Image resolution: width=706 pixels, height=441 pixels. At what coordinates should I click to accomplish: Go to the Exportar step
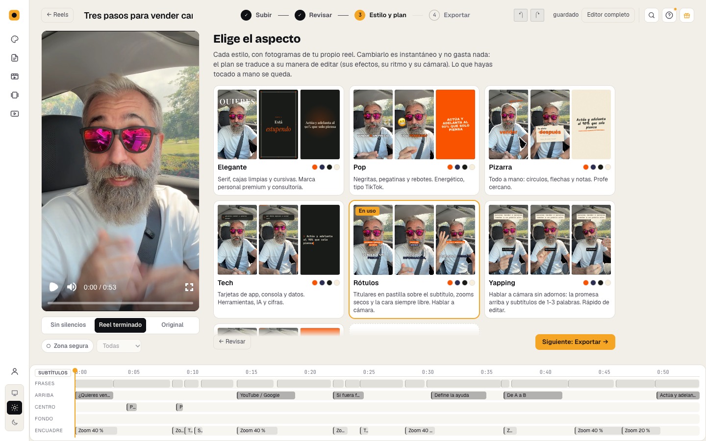pos(450,15)
